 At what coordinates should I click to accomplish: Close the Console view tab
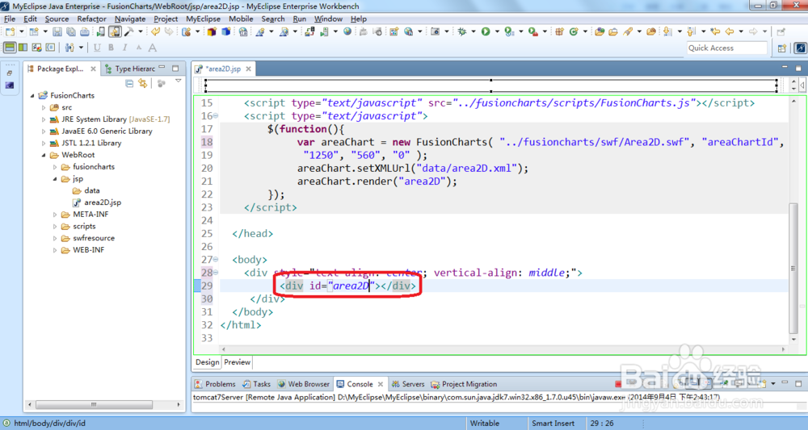381,384
